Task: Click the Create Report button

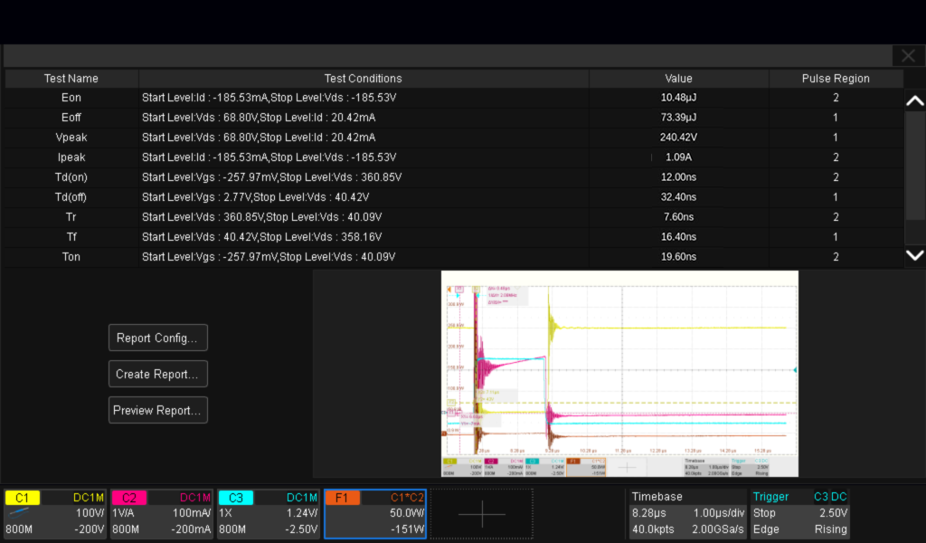Action: pyautogui.click(x=157, y=374)
